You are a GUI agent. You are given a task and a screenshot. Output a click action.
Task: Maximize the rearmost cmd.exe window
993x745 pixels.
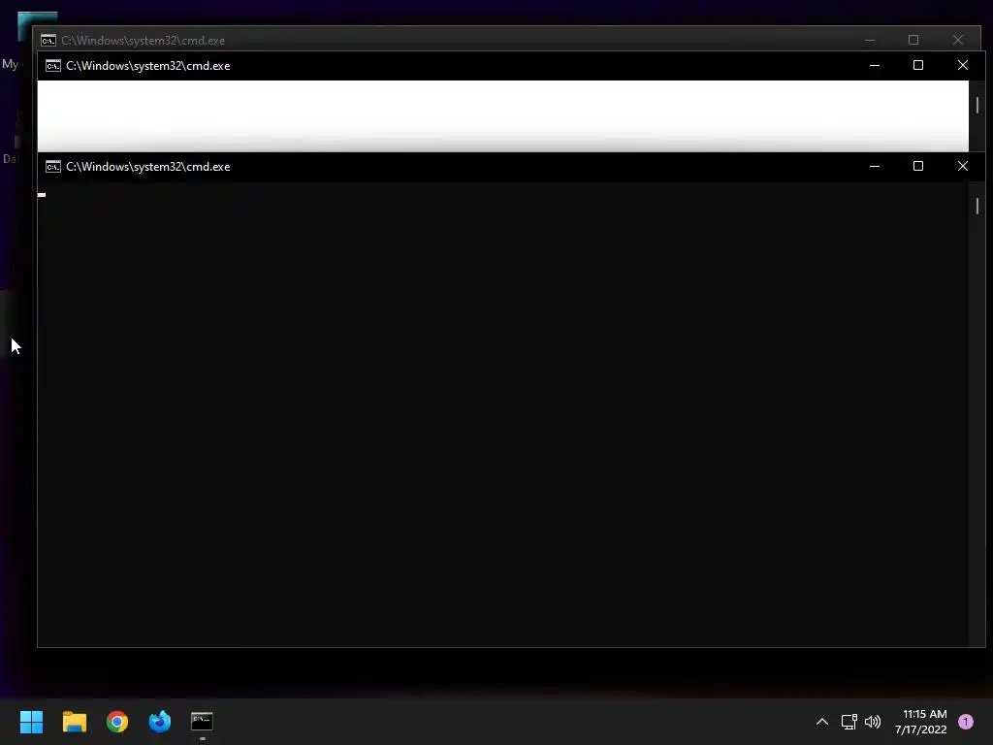click(x=913, y=41)
